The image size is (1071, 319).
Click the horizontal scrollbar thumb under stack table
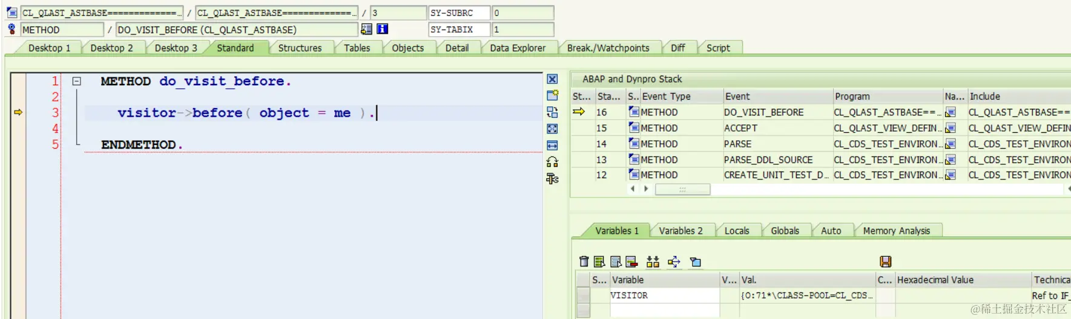coord(682,189)
